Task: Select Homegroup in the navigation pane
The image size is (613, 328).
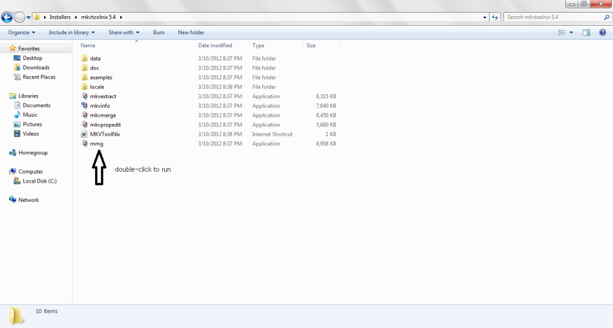Action: (x=33, y=153)
